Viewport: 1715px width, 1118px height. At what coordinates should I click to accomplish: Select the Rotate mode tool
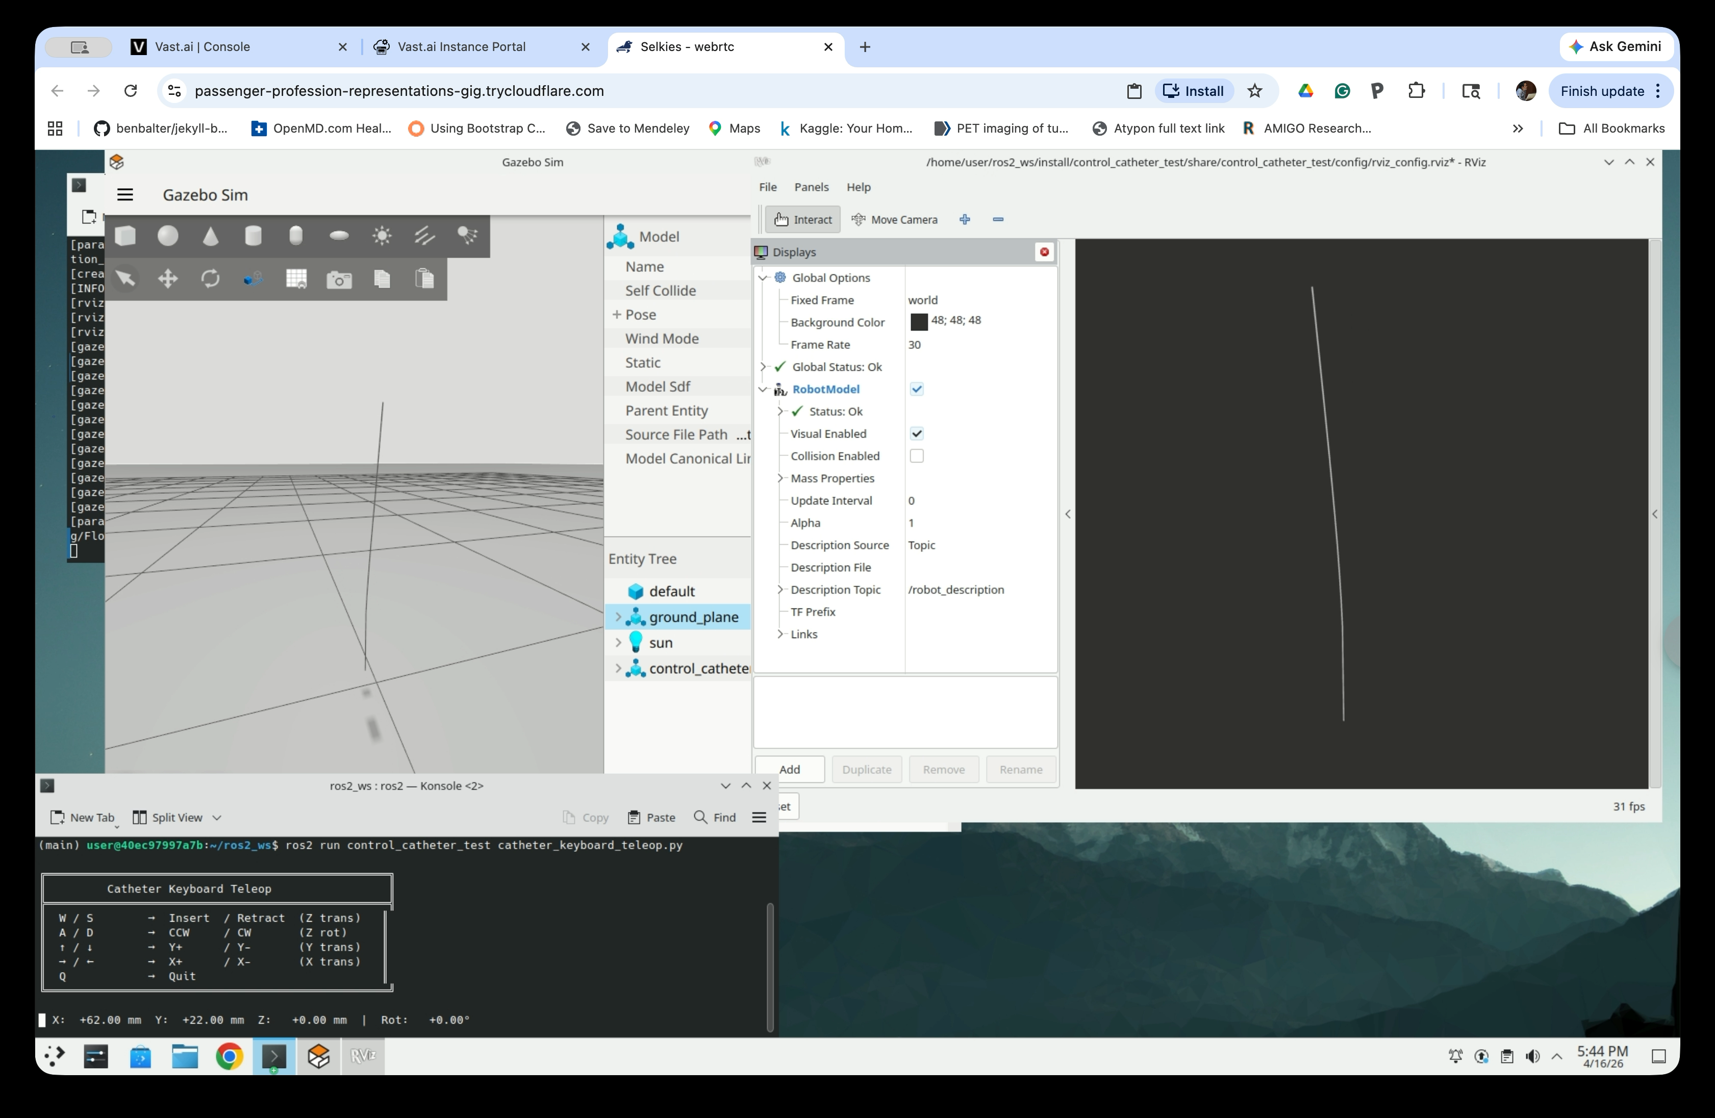tap(210, 279)
